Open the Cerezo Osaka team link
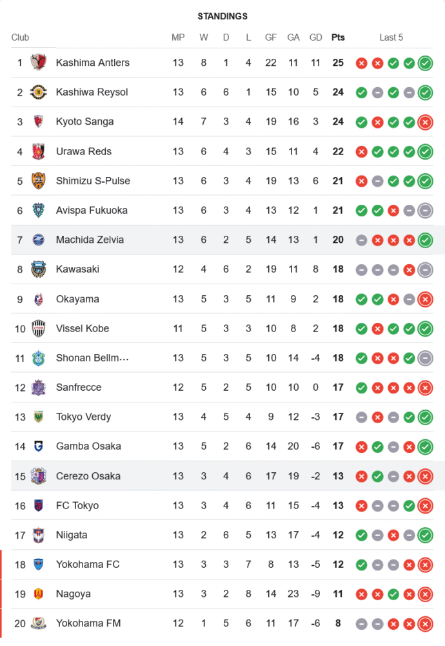This screenshot has height=646, width=445. [x=88, y=476]
